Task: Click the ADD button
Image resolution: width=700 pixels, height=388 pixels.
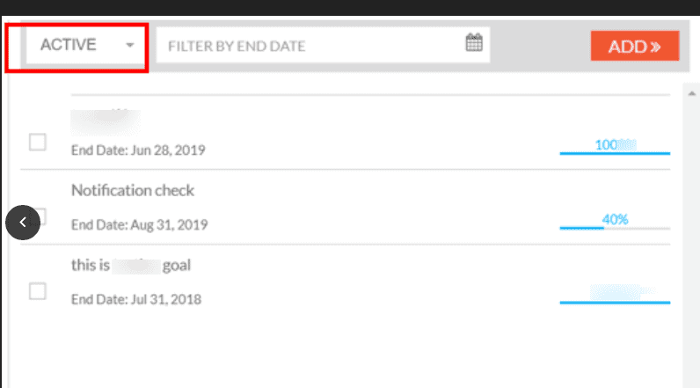Action: [635, 46]
